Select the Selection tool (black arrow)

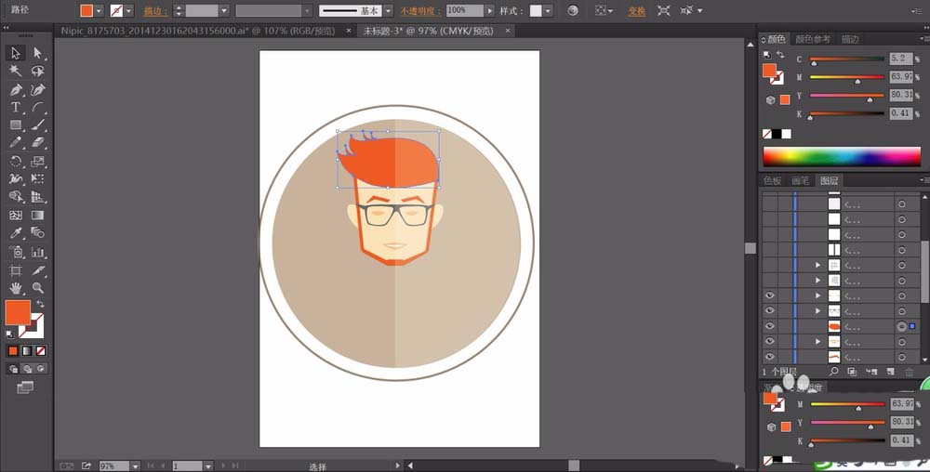[x=16, y=53]
